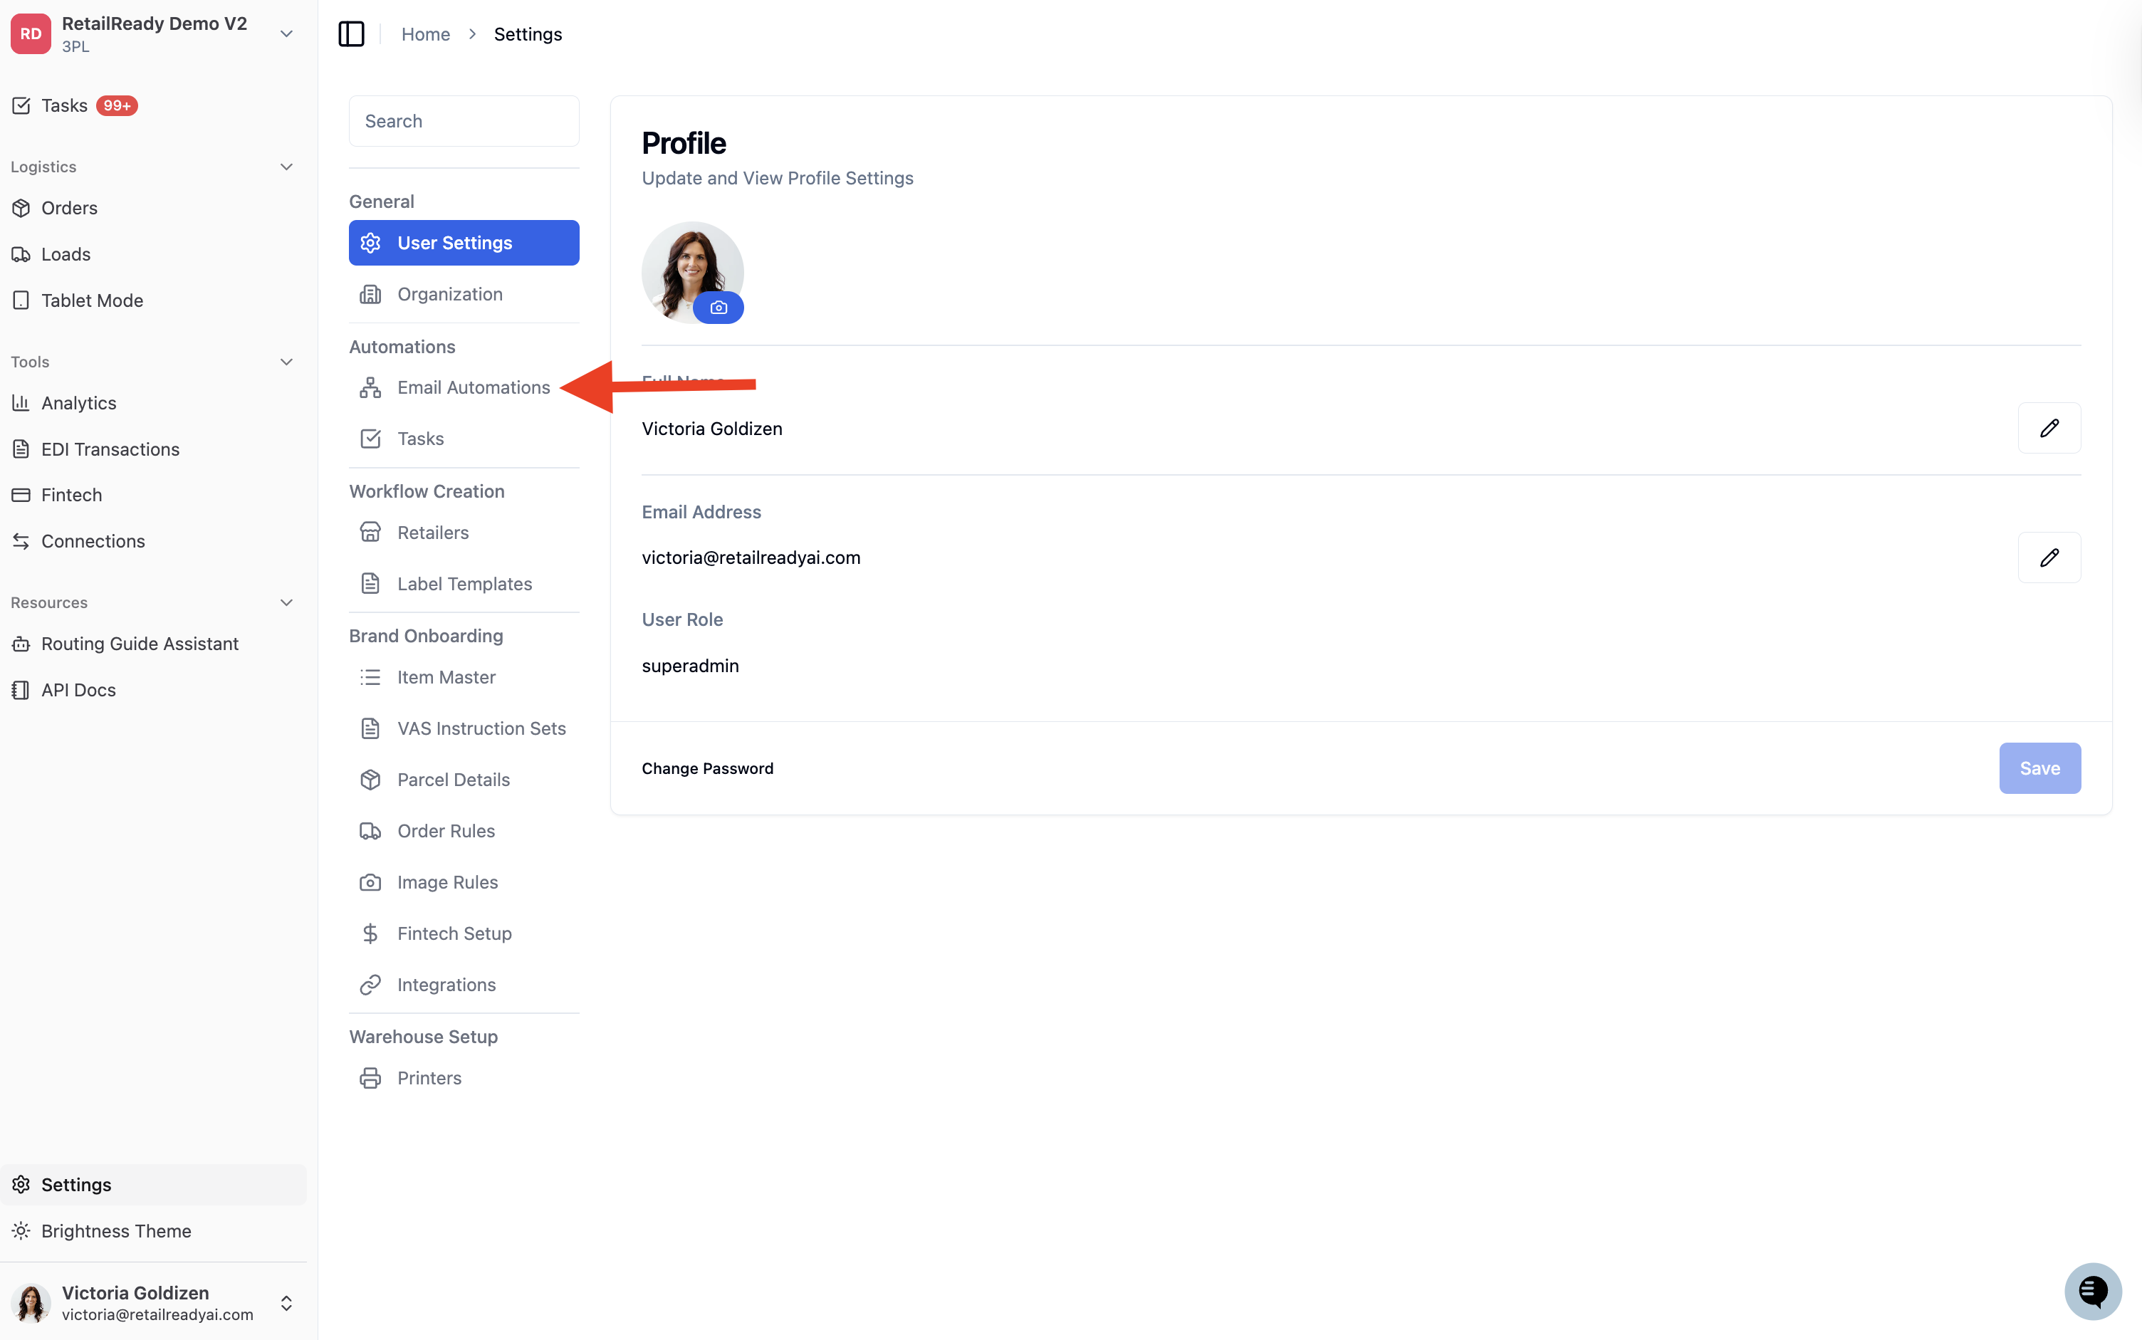Collapse the Tools section

click(x=286, y=362)
